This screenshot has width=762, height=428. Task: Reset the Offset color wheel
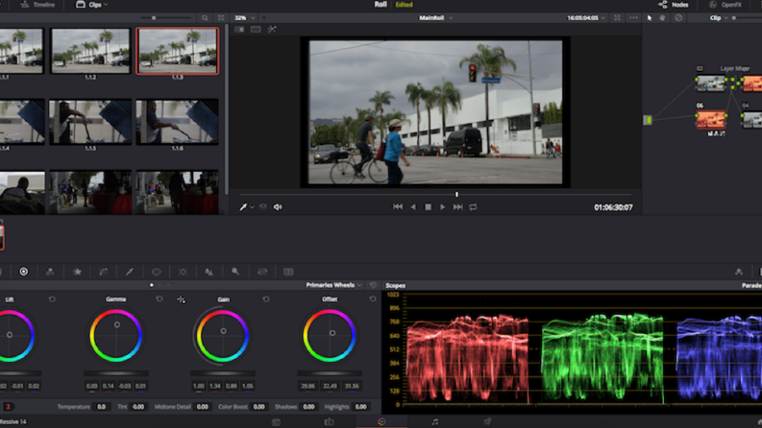[373, 298]
